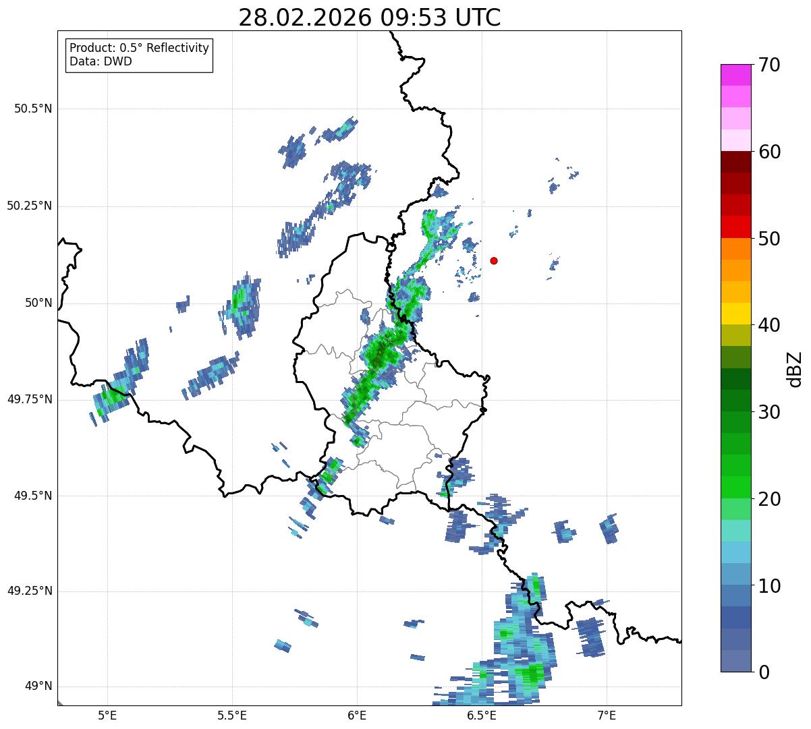Viewport: 811px width, 729px height.
Task: Click the yellow colorbar segment at 40
Action: 735,314
